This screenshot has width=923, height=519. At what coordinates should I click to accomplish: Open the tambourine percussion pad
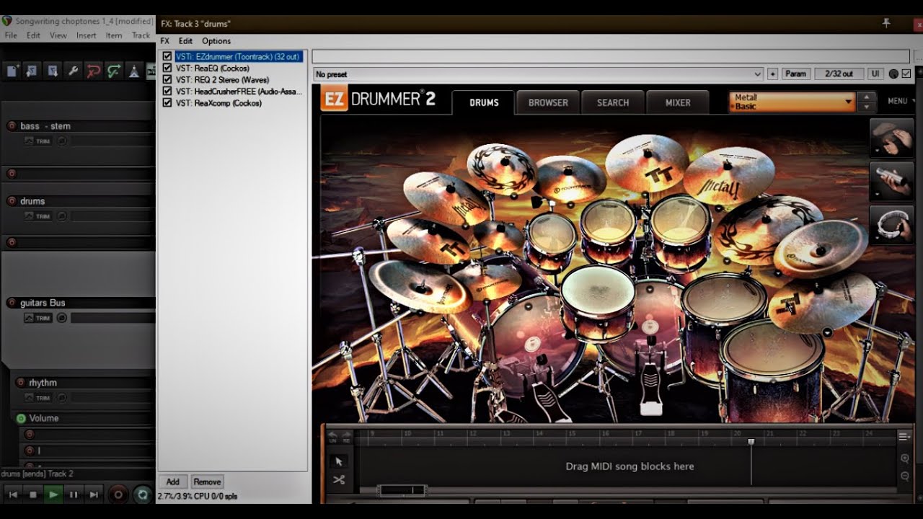click(x=891, y=225)
